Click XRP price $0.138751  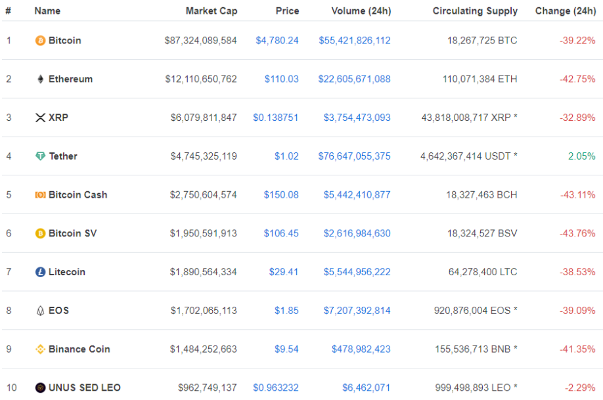[x=275, y=118]
